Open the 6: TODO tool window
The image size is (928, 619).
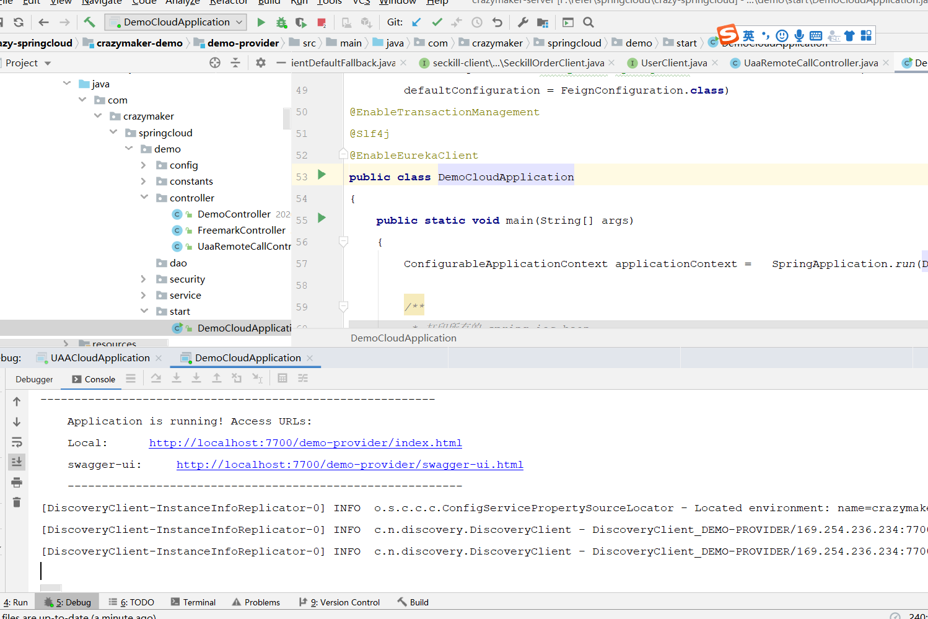pos(131,602)
